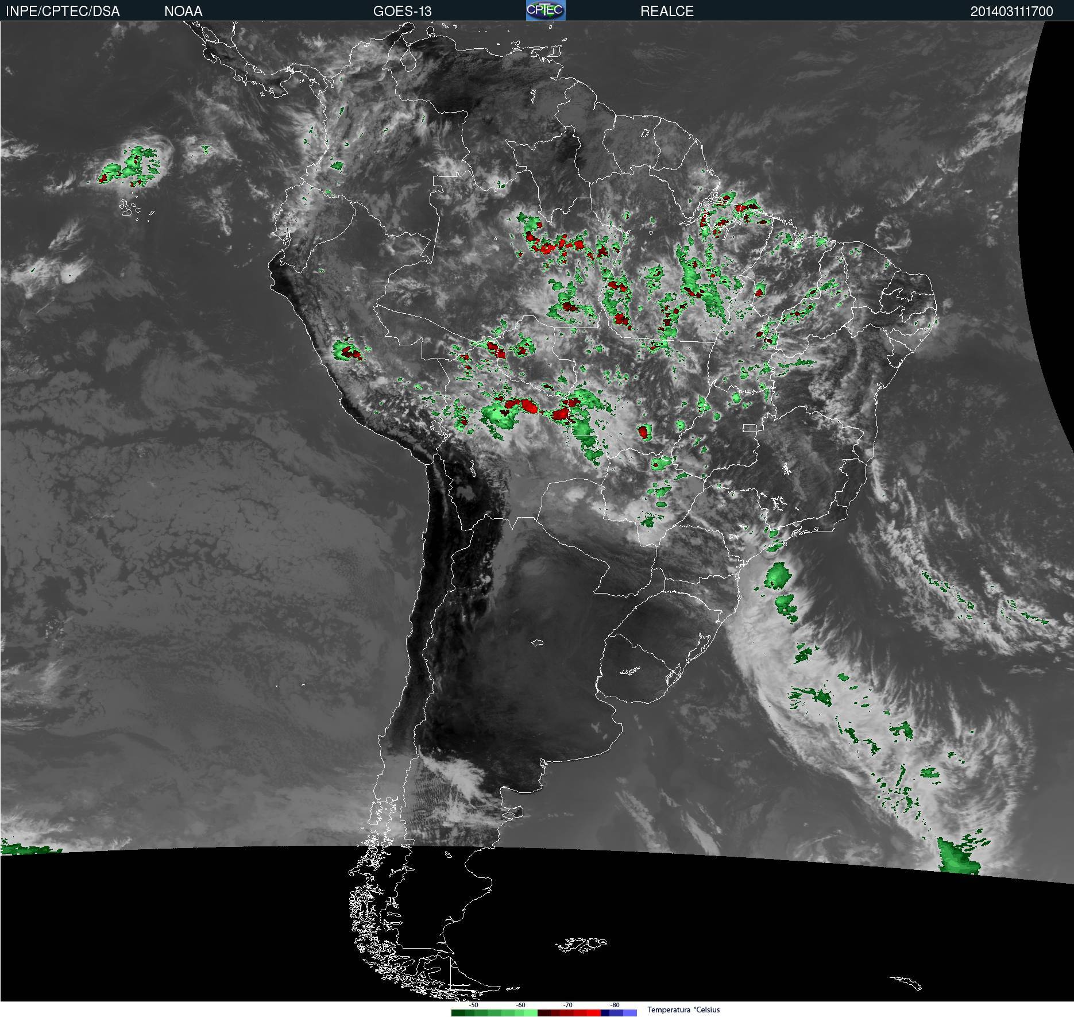The width and height of the screenshot is (1074, 1017).
Task: Select the GOES-13 satellite label
Action: pyautogui.click(x=402, y=11)
